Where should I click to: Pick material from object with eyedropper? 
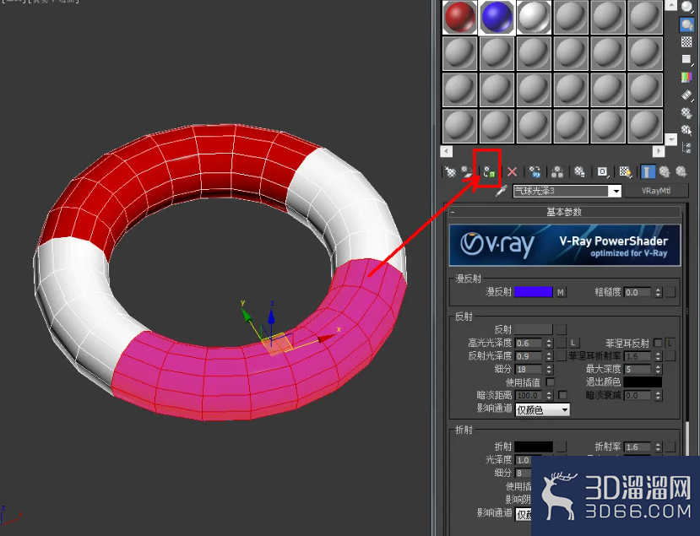click(x=502, y=191)
